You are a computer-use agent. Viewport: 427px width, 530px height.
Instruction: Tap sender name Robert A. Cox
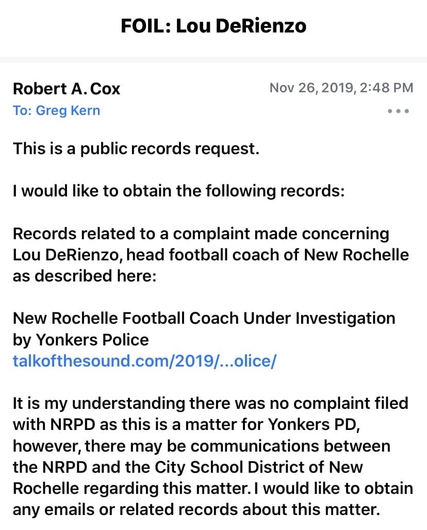pyautogui.click(x=67, y=89)
